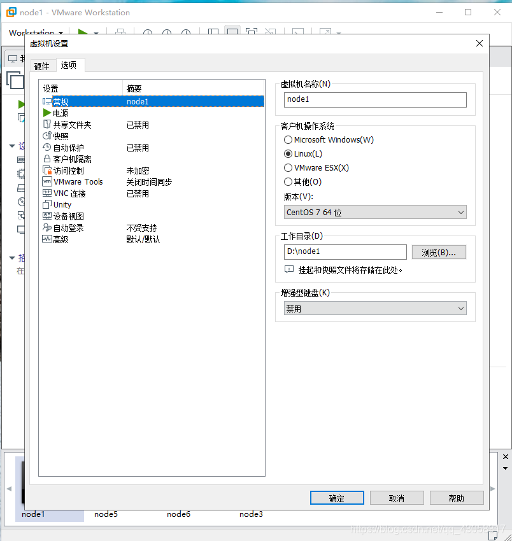Click the 设置 column header
Image resolution: width=512 pixels, height=541 pixels.
pyautogui.click(x=81, y=88)
